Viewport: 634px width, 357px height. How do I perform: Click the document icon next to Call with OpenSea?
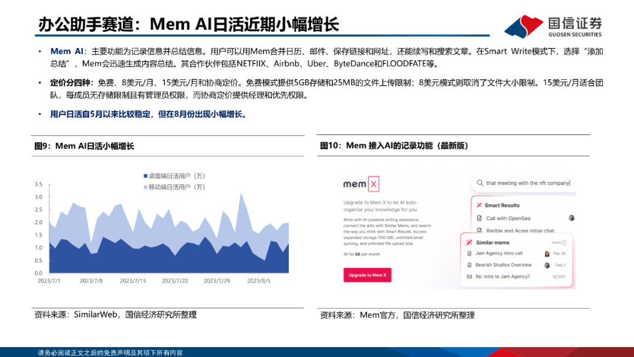pyautogui.click(x=479, y=218)
